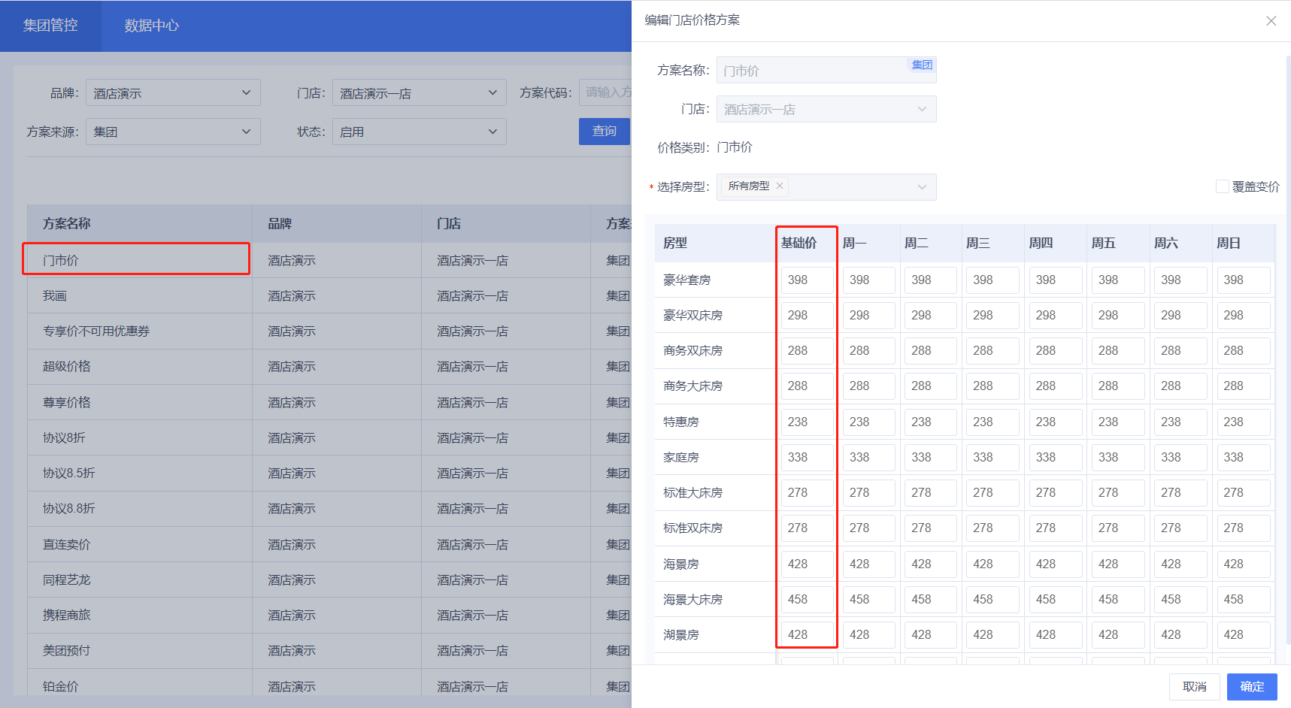
Task: Open the 方案来源 dropdown showing 集团
Action: (173, 132)
